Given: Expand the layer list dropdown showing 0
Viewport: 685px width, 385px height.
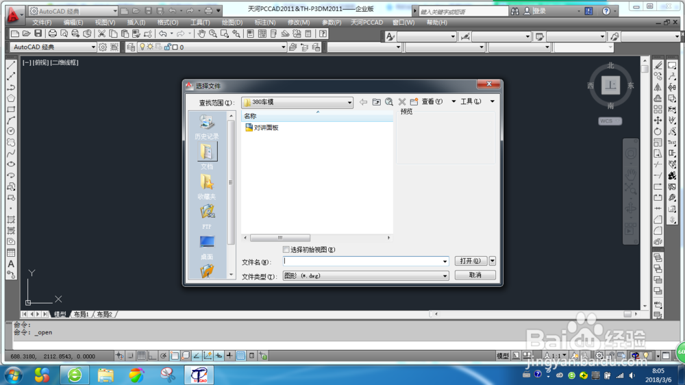Looking at the screenshot, I should click(x=283, y=47).
